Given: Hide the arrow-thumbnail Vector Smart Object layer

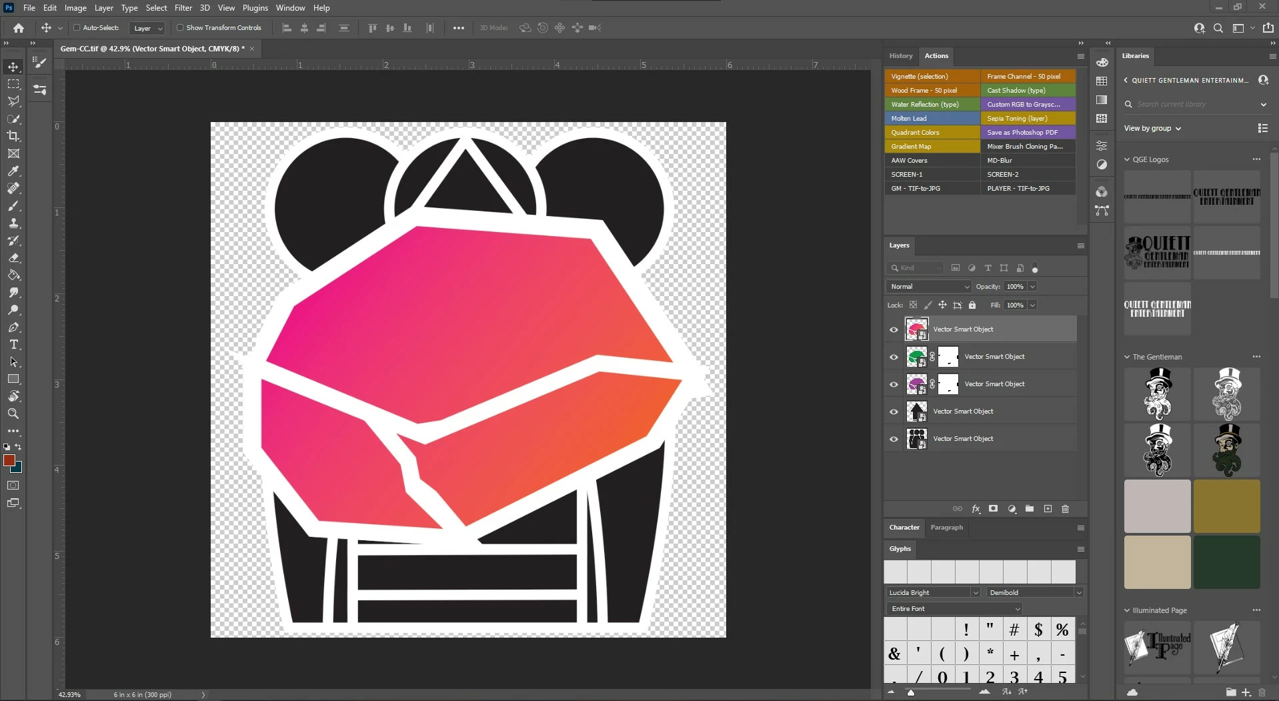Looking at the screenshot, I should click(894, 412).
